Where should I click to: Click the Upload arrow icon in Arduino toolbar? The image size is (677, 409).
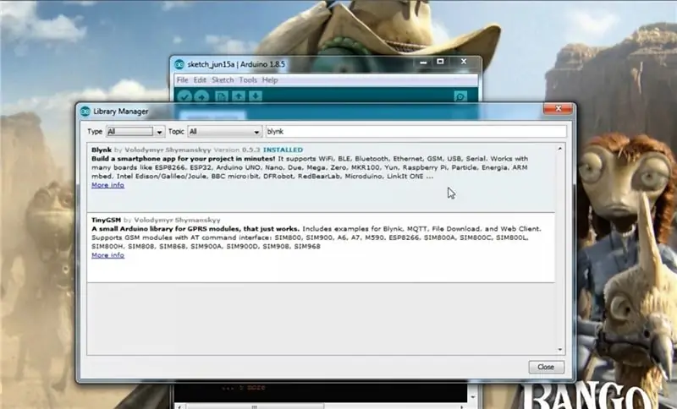pos(201,96)
